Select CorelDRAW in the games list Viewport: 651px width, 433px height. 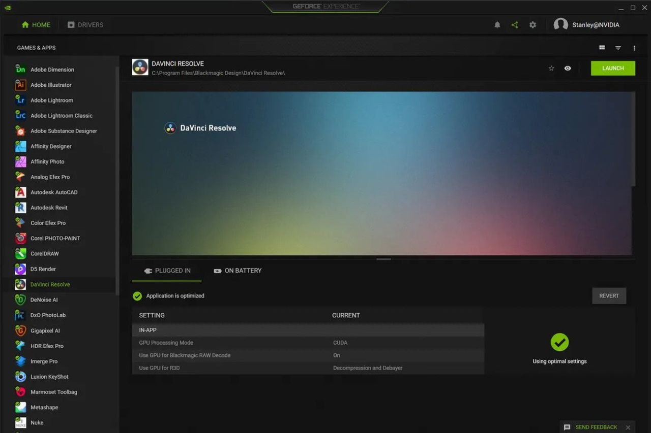(x=44, y=253)
